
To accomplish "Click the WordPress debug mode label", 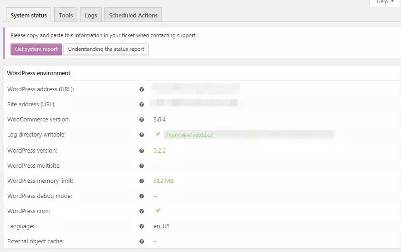I will tap(40, 196).
